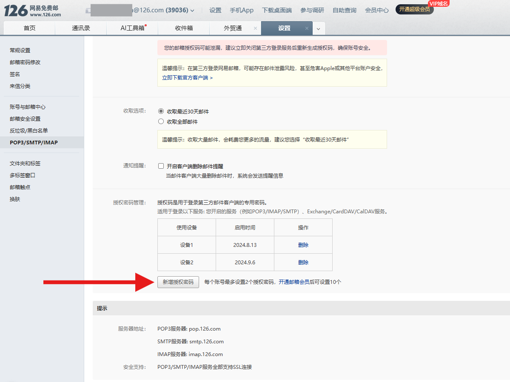Delete authorization code for 设备2
Image resolution: width=510 pixels, height=382 pixels.
(303, 262)
